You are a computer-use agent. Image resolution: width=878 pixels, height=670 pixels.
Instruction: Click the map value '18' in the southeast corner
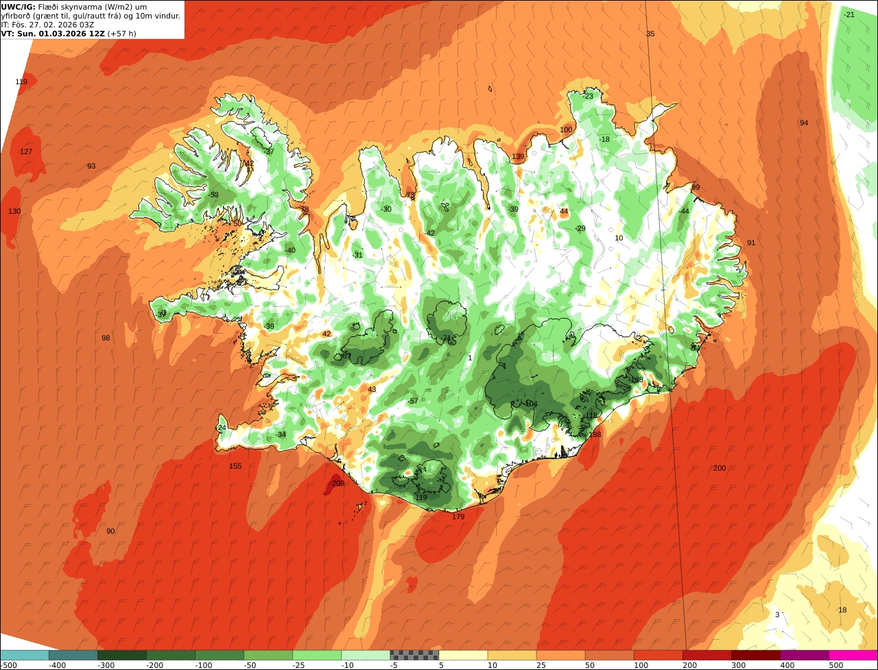pos(842,610)
